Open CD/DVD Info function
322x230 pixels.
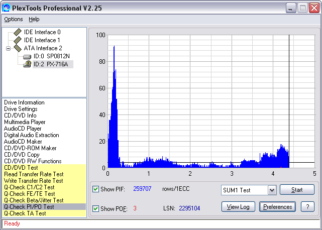pos(20,116)
